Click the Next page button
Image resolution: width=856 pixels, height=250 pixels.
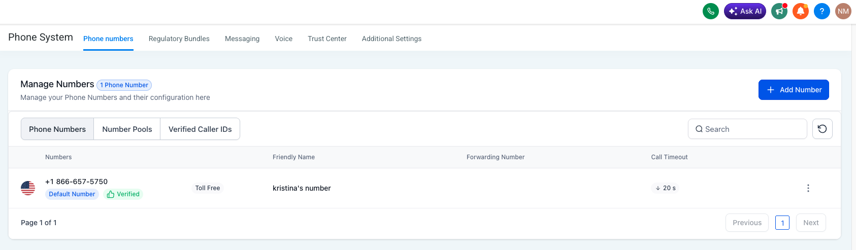tap(811, 223)
